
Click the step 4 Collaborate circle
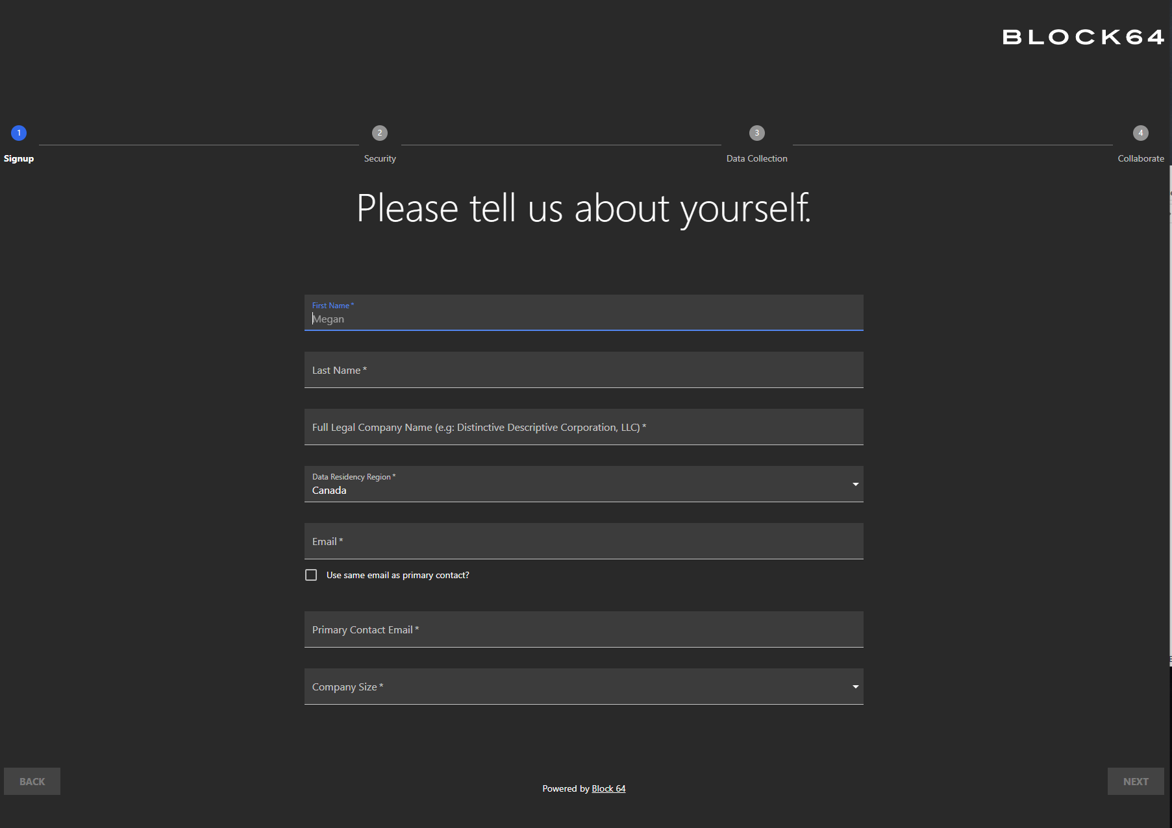pyautogui.click(x=1141, y=133)
